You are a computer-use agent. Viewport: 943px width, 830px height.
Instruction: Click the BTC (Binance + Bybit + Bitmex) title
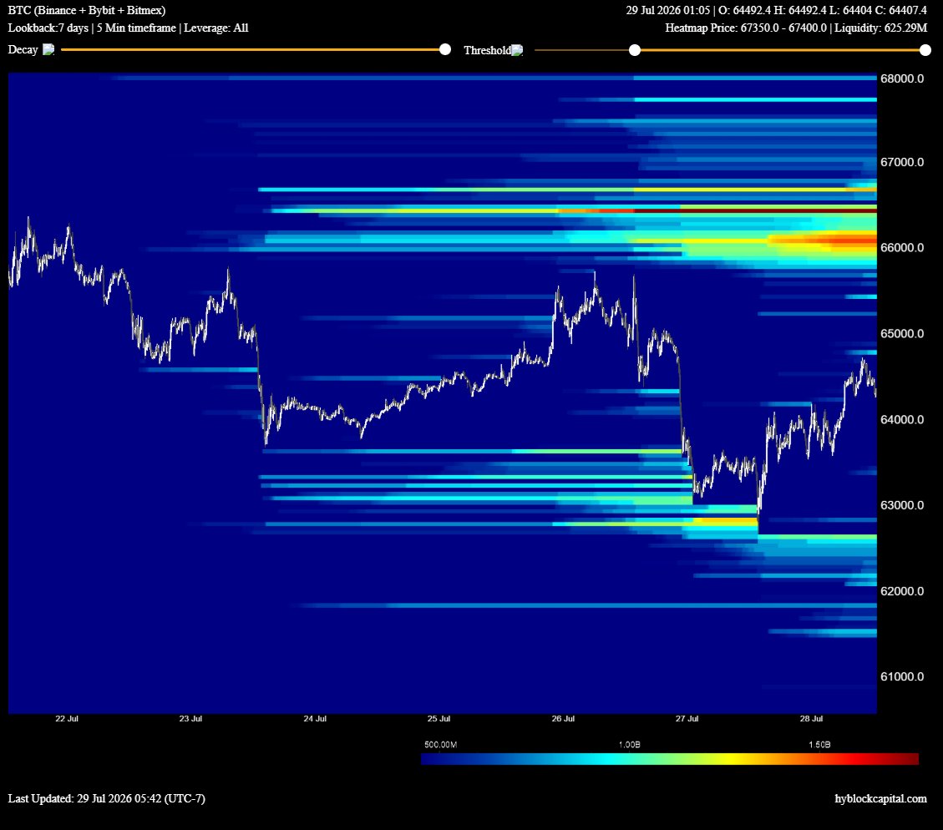point(87,10)
